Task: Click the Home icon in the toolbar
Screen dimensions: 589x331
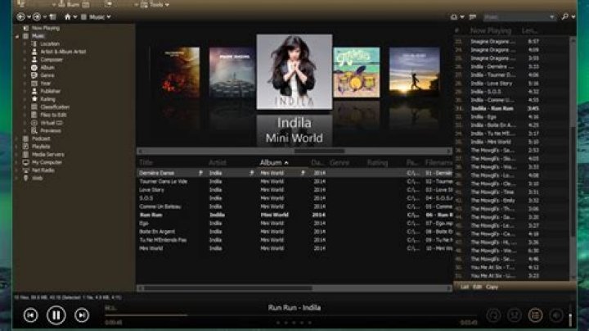Action: click(x=67, y=16)
